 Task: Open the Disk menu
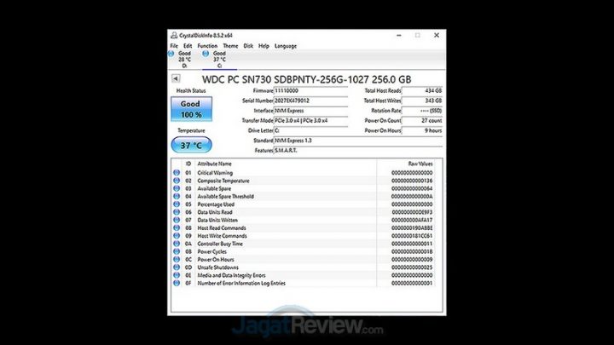point(248,46)
